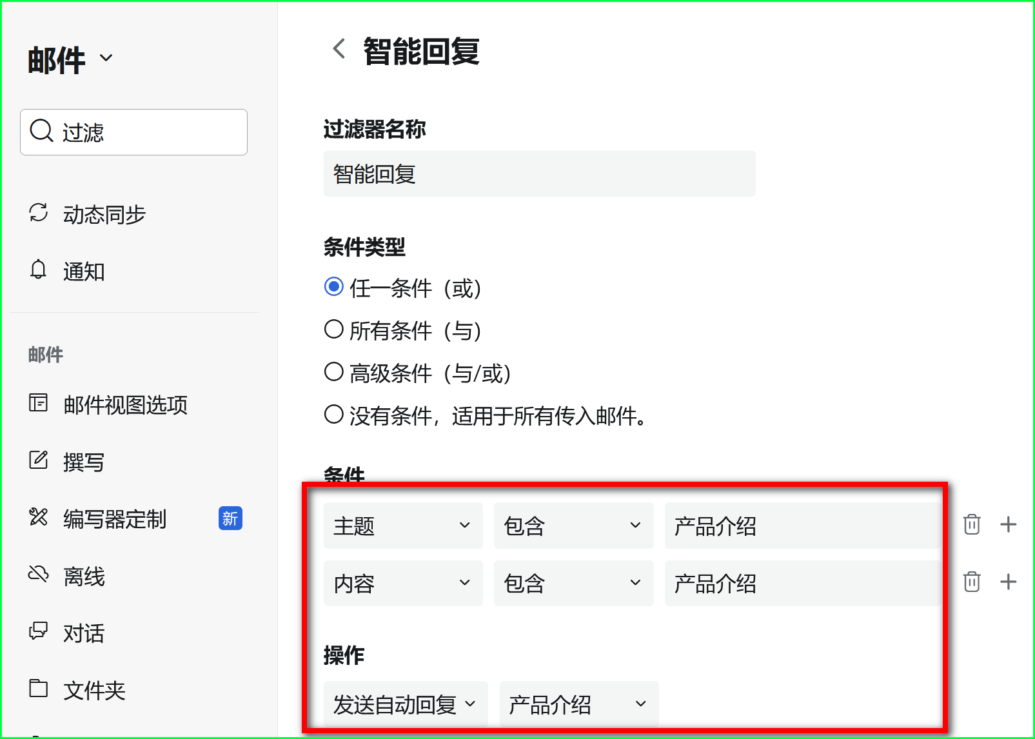Screen dimensions: 1035x739
Task: Click the blue 新 badge next to 编写器定制
Action: [x=230, y=518]
